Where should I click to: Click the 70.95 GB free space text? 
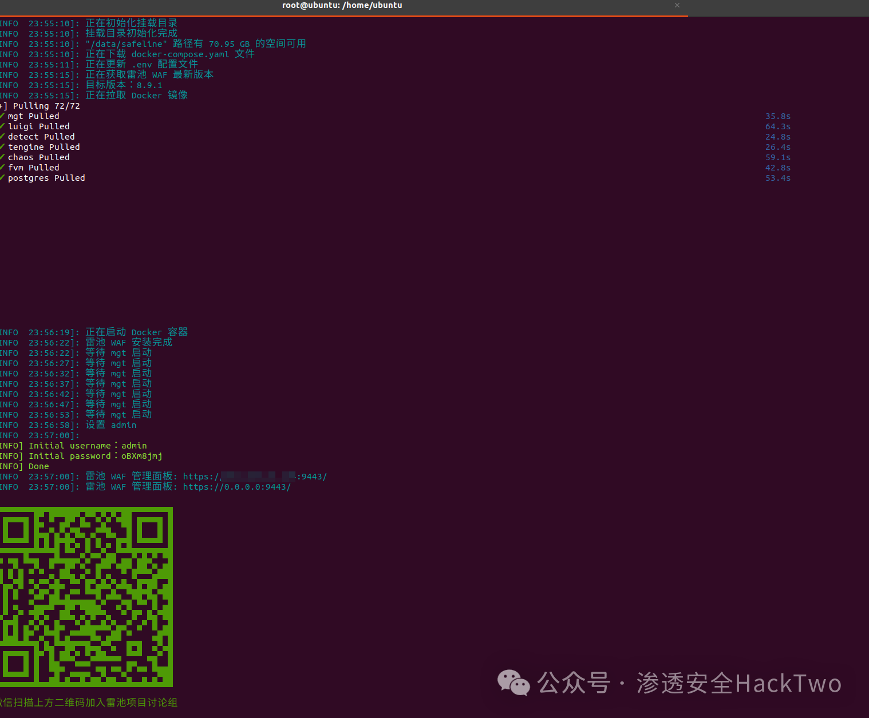[x=229, y=44]
